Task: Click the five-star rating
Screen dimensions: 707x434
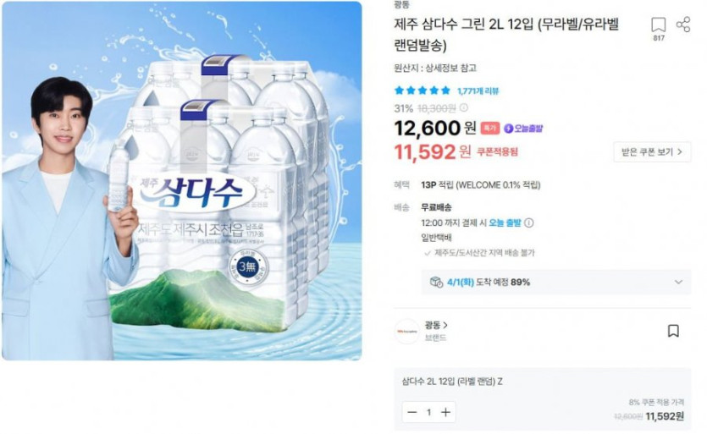Action: click(x=423, y=91)
